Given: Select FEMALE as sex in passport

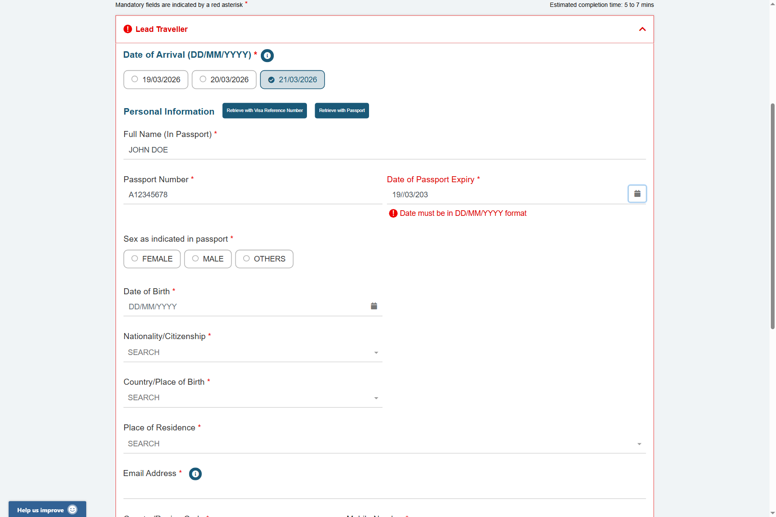Looking at the screenshot, I should tap(152, 259).
